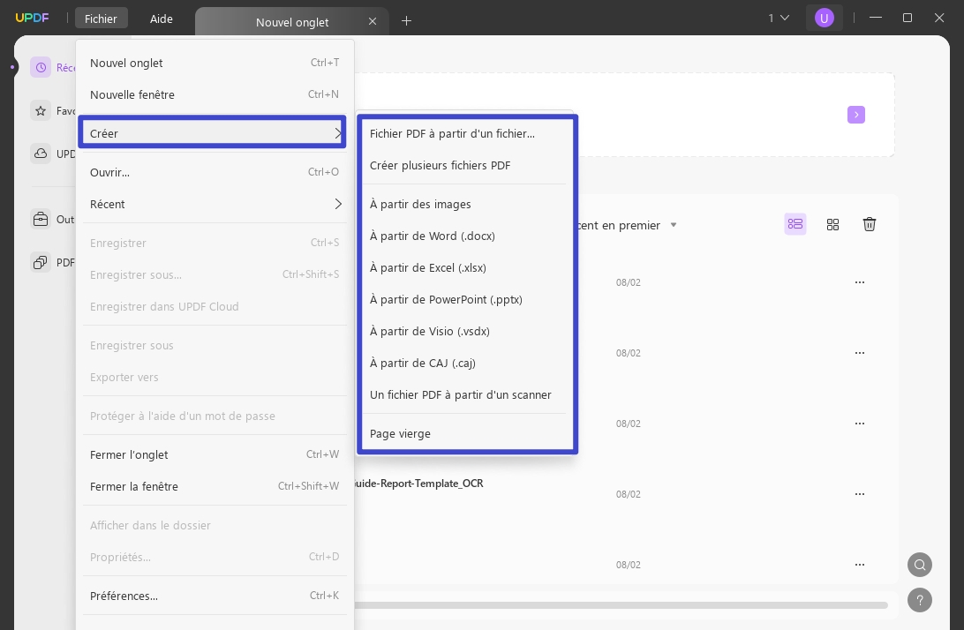964x630 pixels.
Task: Click the PDF batch sidebar icon
Action: [41, 262]
